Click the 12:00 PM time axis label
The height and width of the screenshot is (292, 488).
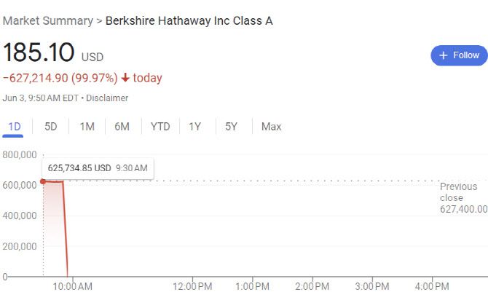click(194, 285)
